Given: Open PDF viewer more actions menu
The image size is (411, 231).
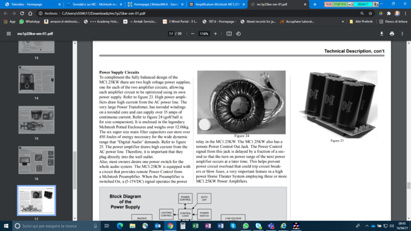Looking at the screenshot, I should pos(403,33).
